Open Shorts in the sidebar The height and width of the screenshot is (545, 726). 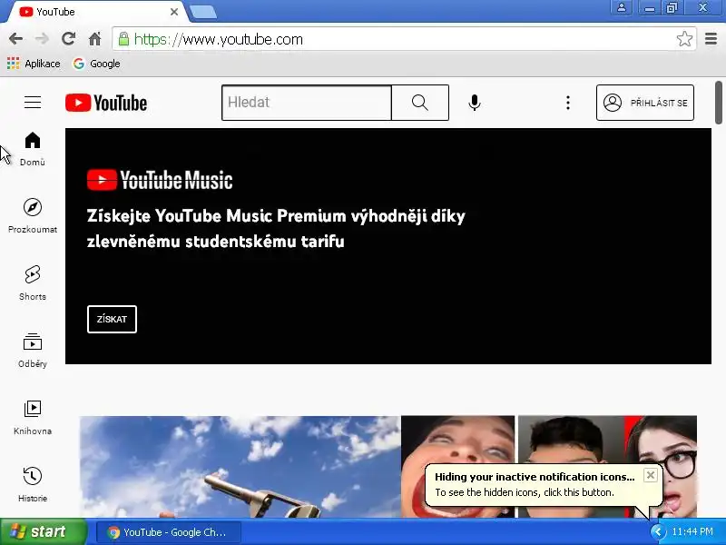[33, 282]
